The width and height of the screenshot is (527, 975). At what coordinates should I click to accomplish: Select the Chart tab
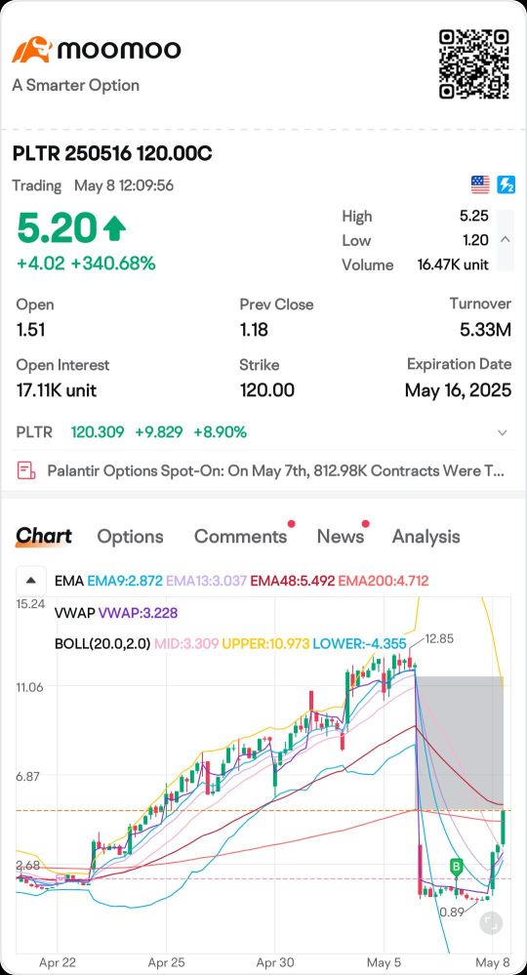44,536
